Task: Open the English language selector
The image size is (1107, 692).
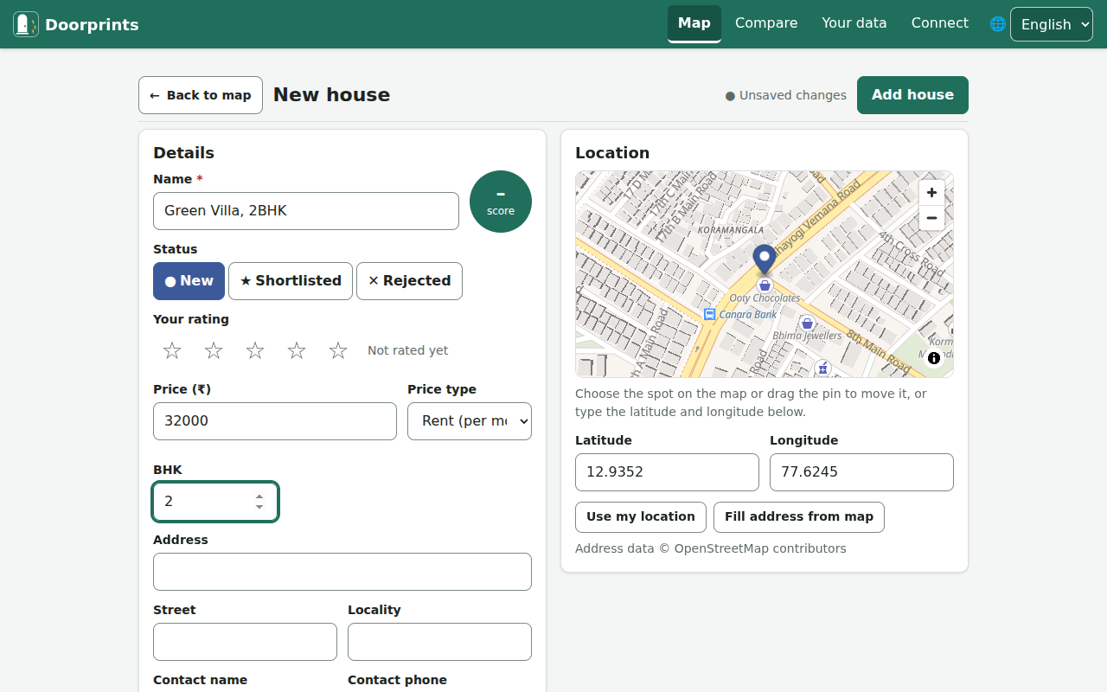Action: pyautogui.click(x=1052, y=24)
